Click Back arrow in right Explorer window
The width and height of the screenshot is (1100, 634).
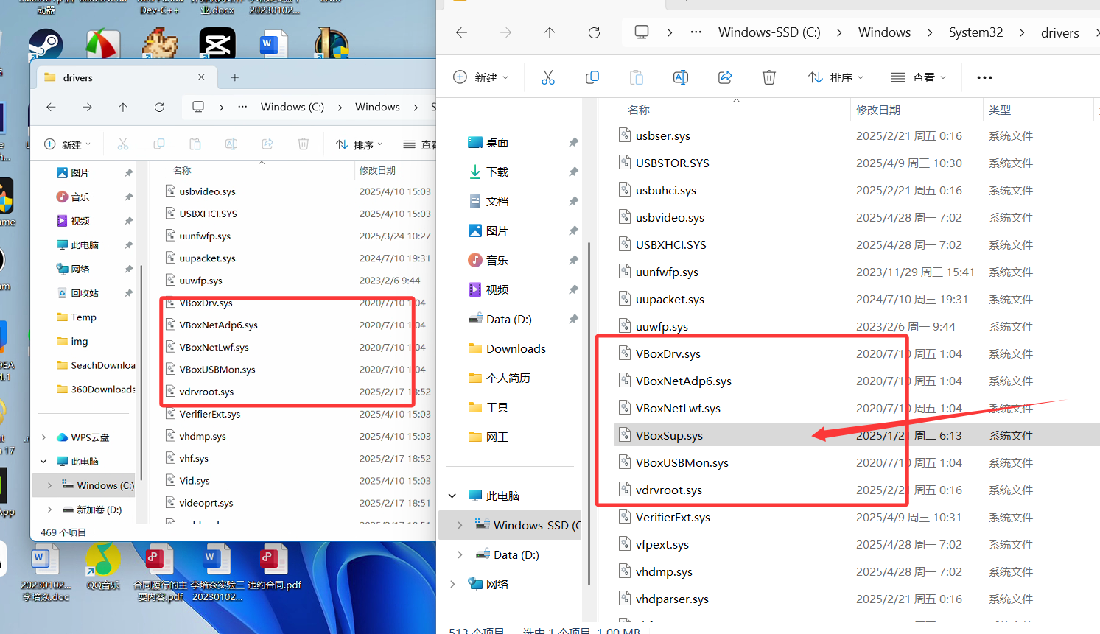pos(462,32)
